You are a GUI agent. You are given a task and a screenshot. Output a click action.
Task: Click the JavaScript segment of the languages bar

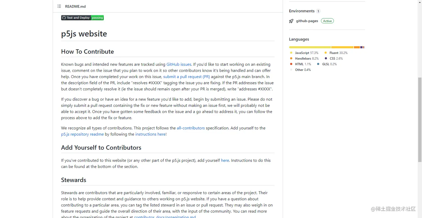click(310, 47)
